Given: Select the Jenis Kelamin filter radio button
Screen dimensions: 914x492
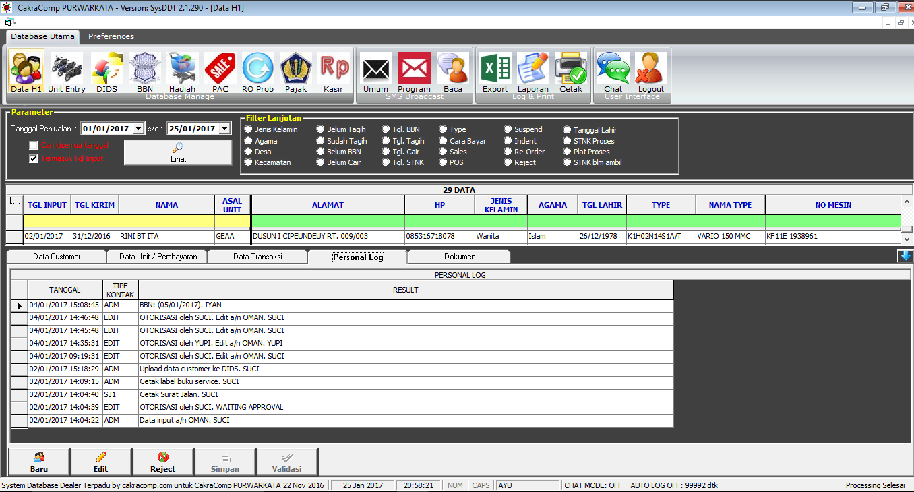Looking at the screenshot, I should 249,129.
